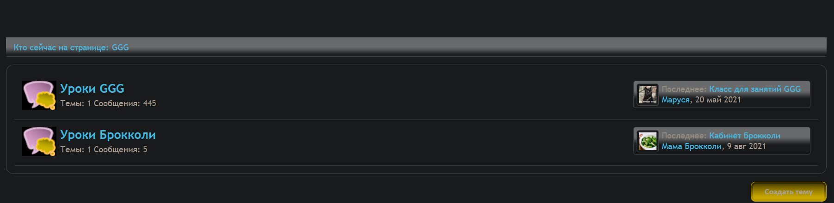834x203 pixels.
Task: Click the speech bubble icon beside Уроки GGG
Action: tap(39, 95)
